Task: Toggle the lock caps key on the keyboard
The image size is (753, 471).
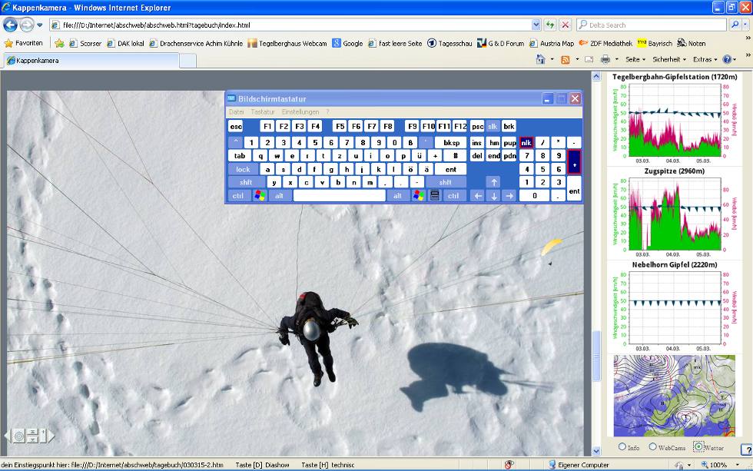Action: 243,169
